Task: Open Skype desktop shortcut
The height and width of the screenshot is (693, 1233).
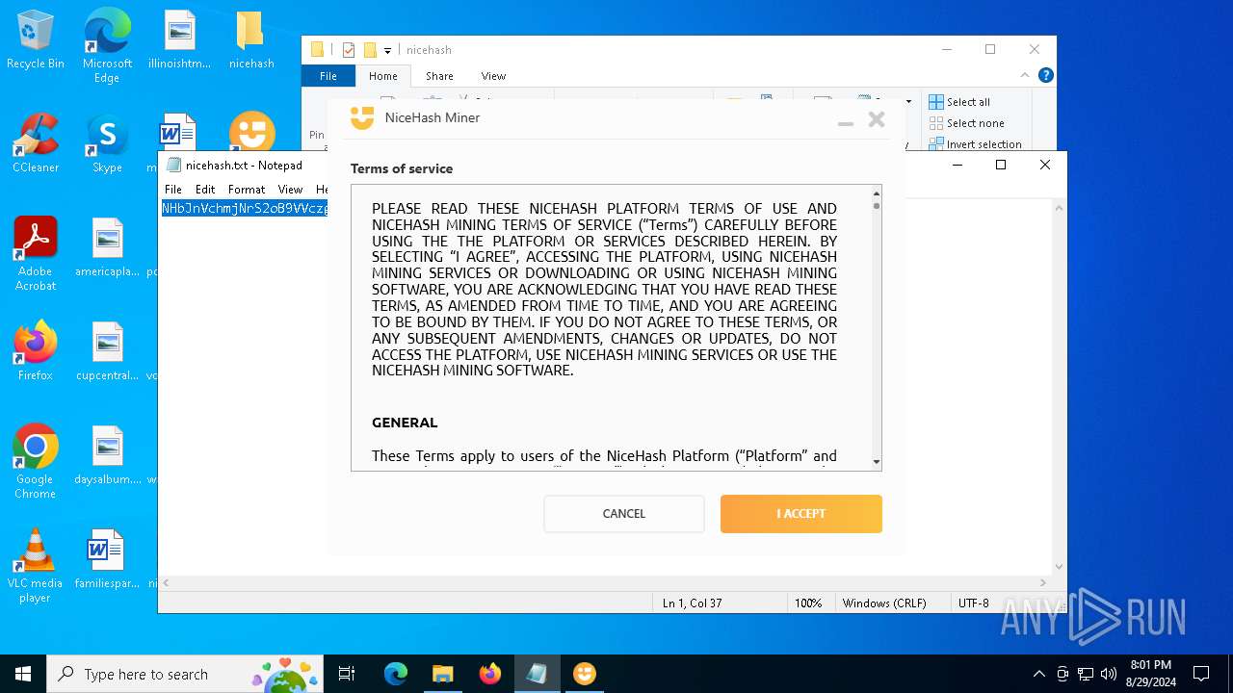Action: (x=107, y=143)
